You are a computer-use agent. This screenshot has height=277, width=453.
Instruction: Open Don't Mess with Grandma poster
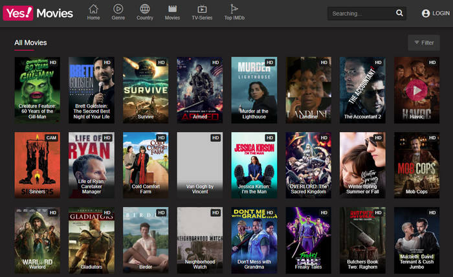coord(254,240)
